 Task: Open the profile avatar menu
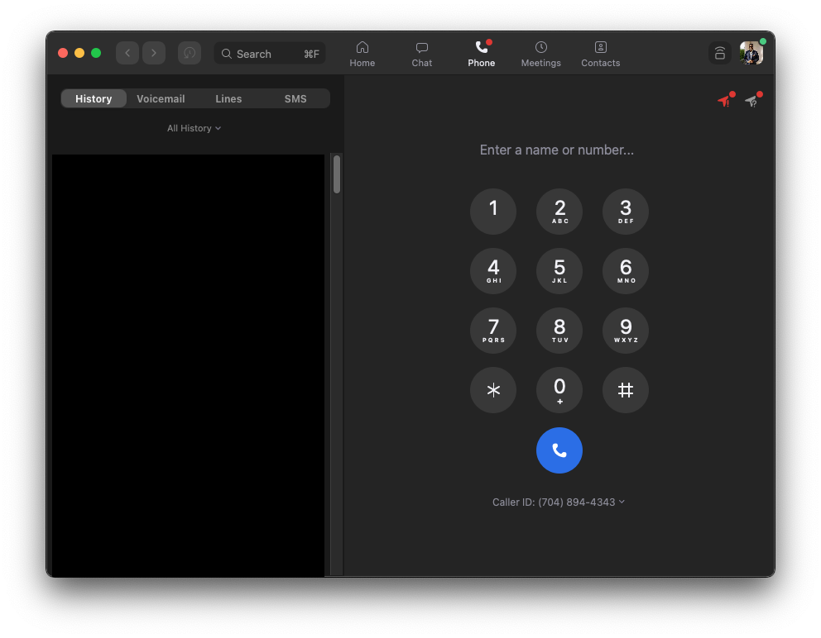751,53
